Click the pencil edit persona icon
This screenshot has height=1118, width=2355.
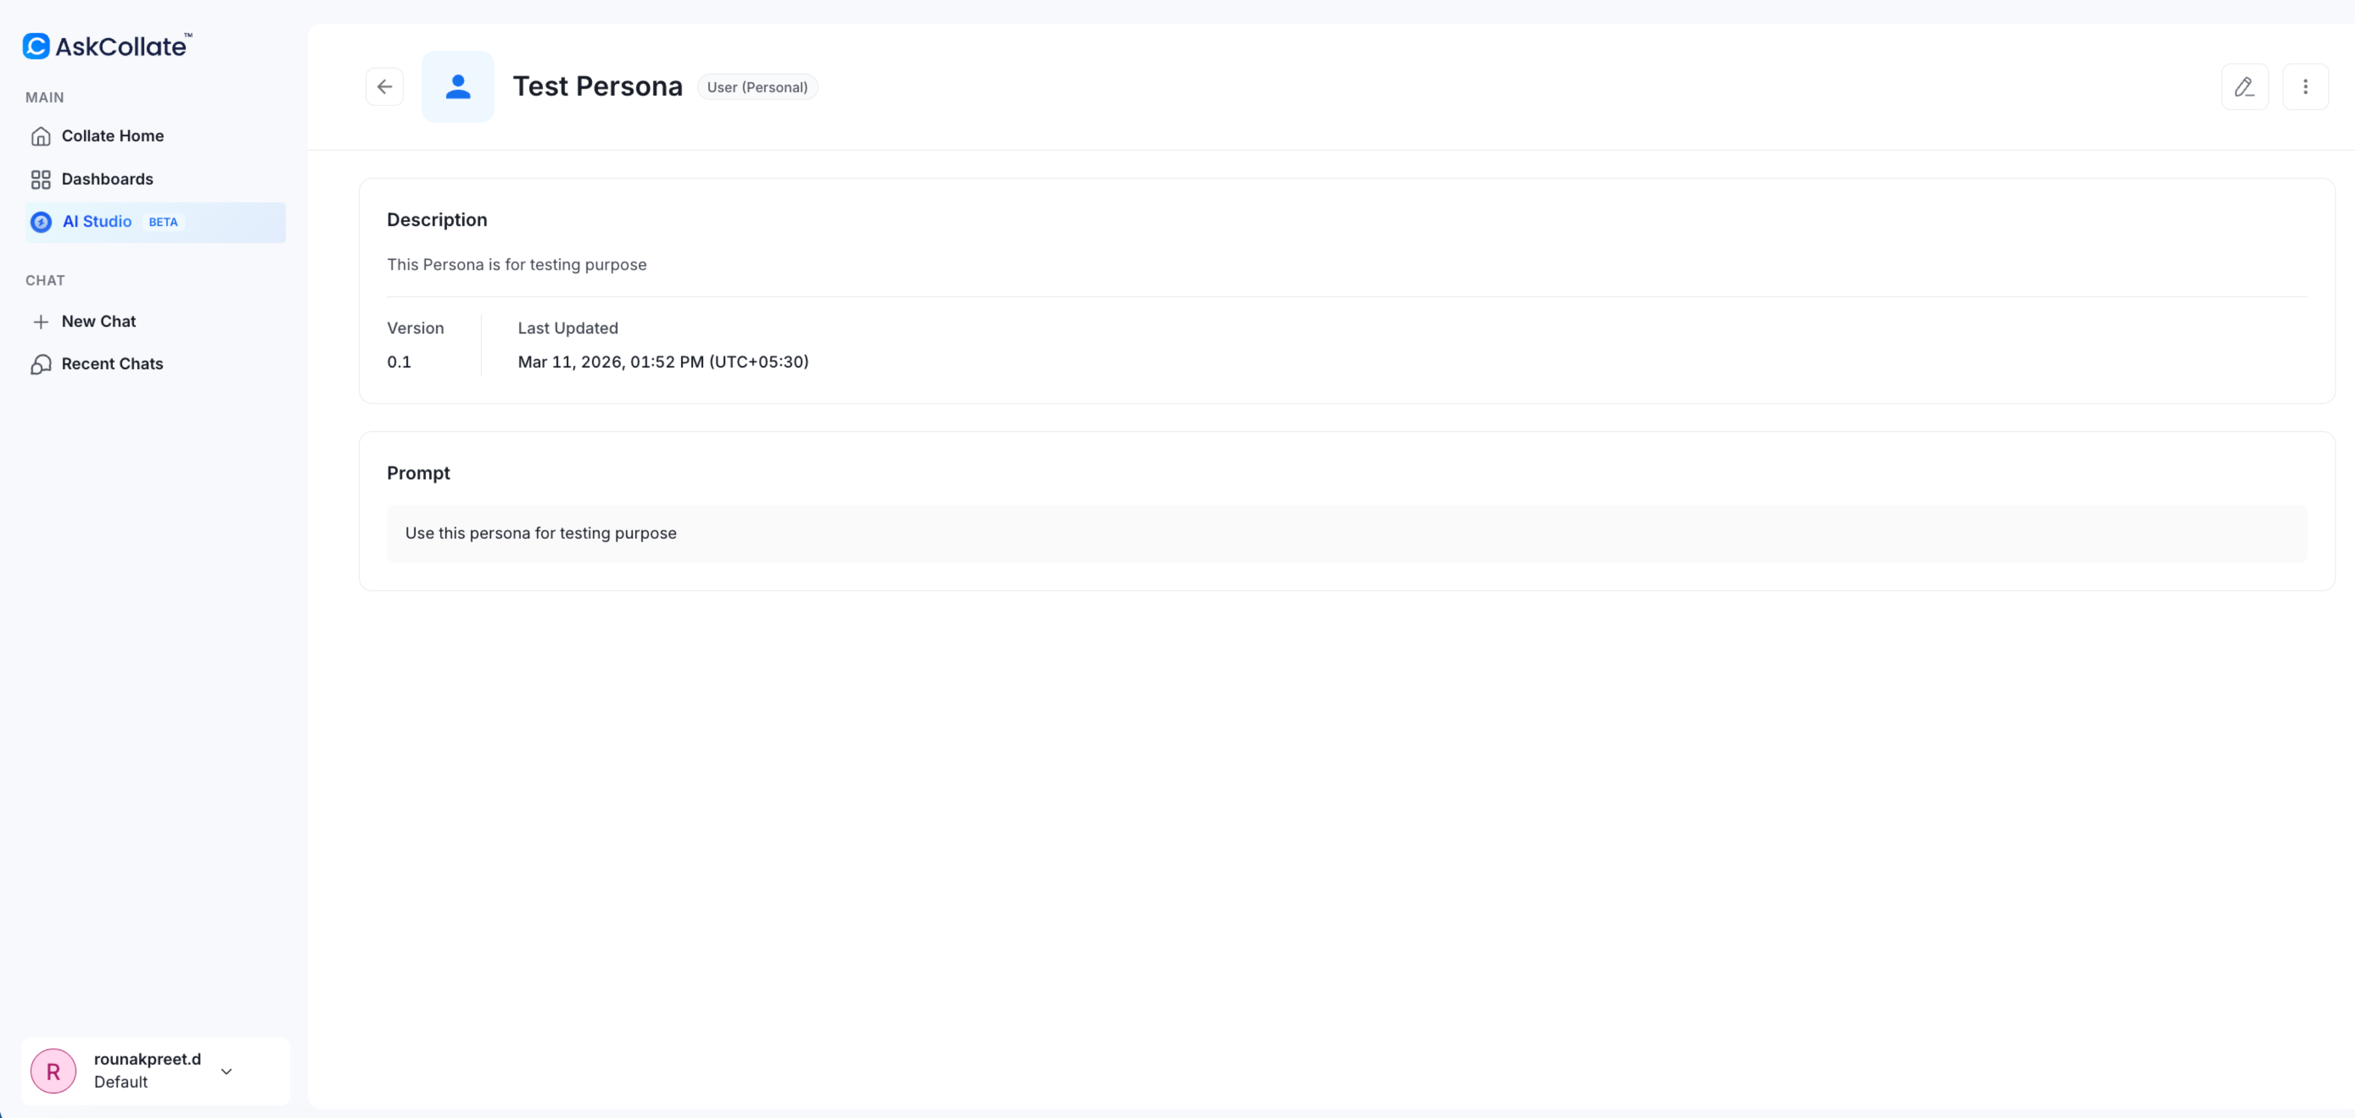pos(2243,87)
